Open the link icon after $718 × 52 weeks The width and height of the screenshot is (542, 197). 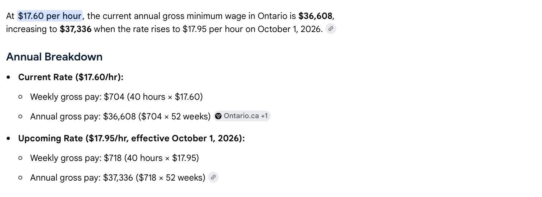[x=213, y=177]
